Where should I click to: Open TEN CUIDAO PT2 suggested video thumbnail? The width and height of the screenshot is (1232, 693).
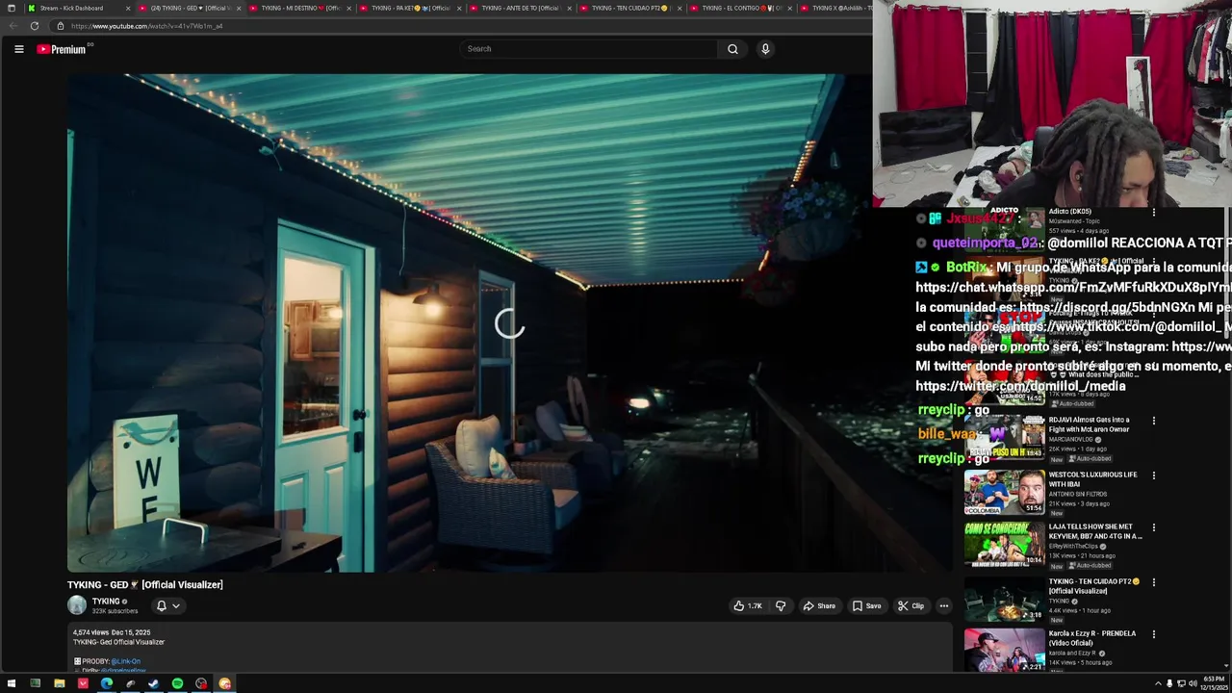click(x=1004, y=599)
